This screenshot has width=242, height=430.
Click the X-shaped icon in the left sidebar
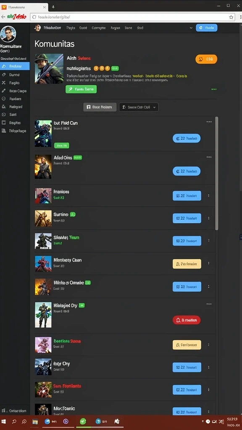3,83
